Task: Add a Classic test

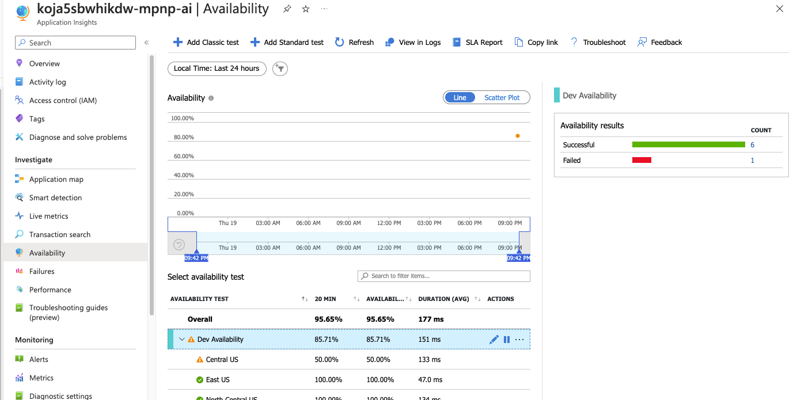Action: click(206, 42)
